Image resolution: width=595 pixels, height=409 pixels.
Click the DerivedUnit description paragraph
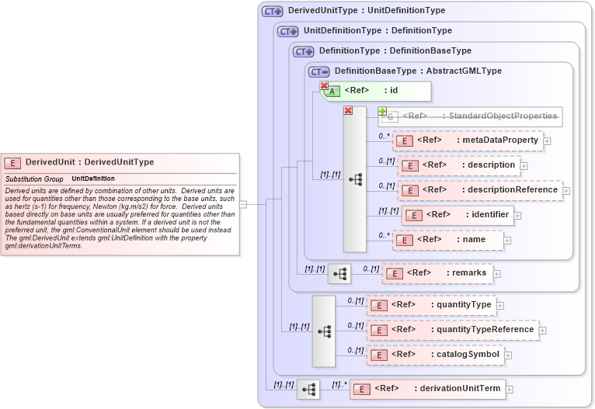click(120, 218)
